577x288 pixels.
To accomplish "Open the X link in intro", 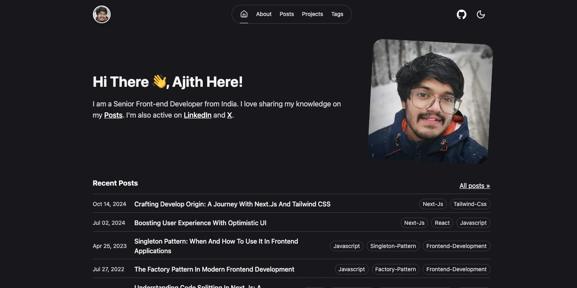I will pyautogui.click(x=230, y=115).
